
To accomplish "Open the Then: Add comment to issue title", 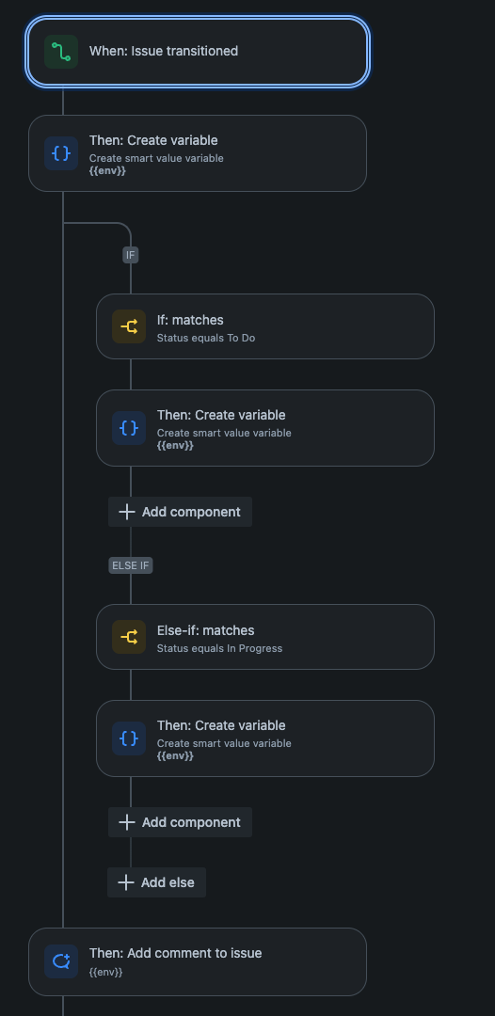I will (x=176, y=953).
